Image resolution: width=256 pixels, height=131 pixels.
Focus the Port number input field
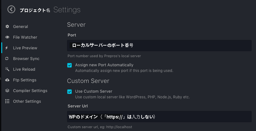pos(159,46)
